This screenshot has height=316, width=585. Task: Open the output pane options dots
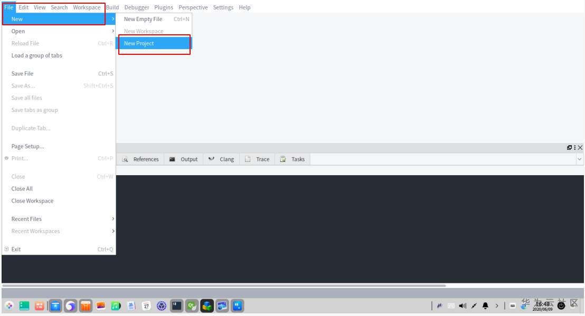point(575,148)
